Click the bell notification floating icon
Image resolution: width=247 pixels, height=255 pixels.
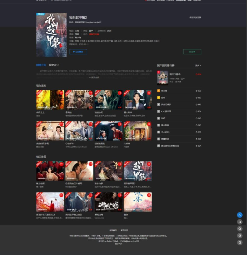point(240,222)
